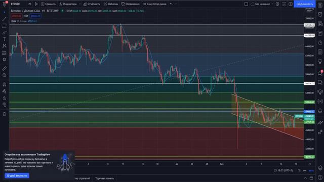Open the Fibonacci and Gann tools
The image size is (324, 182).
point(5,26)
